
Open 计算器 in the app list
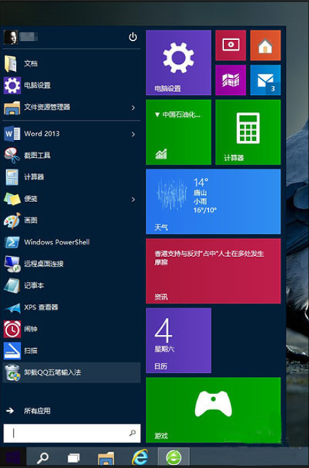[71, 177]
